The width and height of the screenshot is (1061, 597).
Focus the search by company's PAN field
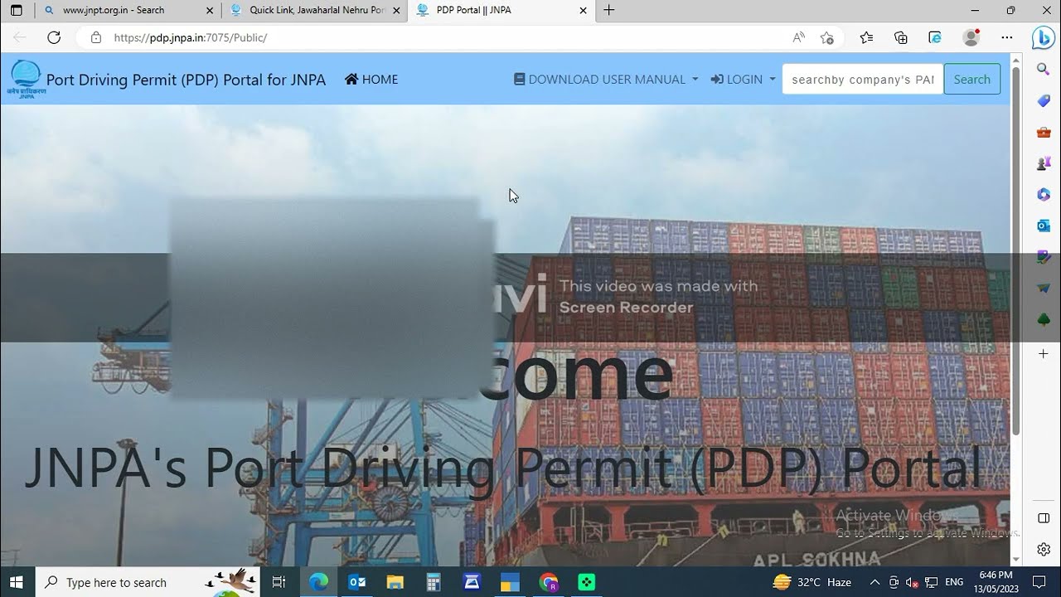click(x=863, y=80)
